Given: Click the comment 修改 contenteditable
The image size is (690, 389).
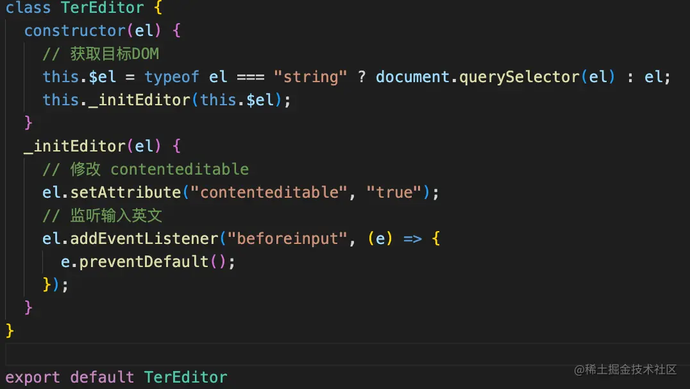Looking at the screenshot, I should pyautogui.click(x=146, y=169).
